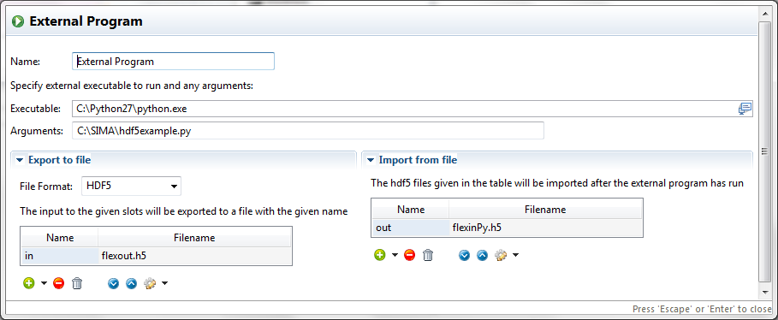The height and width of the screenshot is (320, 778).
Task: Click the red remove icon under Import table
Action: pyautogui.click(x=409, y=255)
